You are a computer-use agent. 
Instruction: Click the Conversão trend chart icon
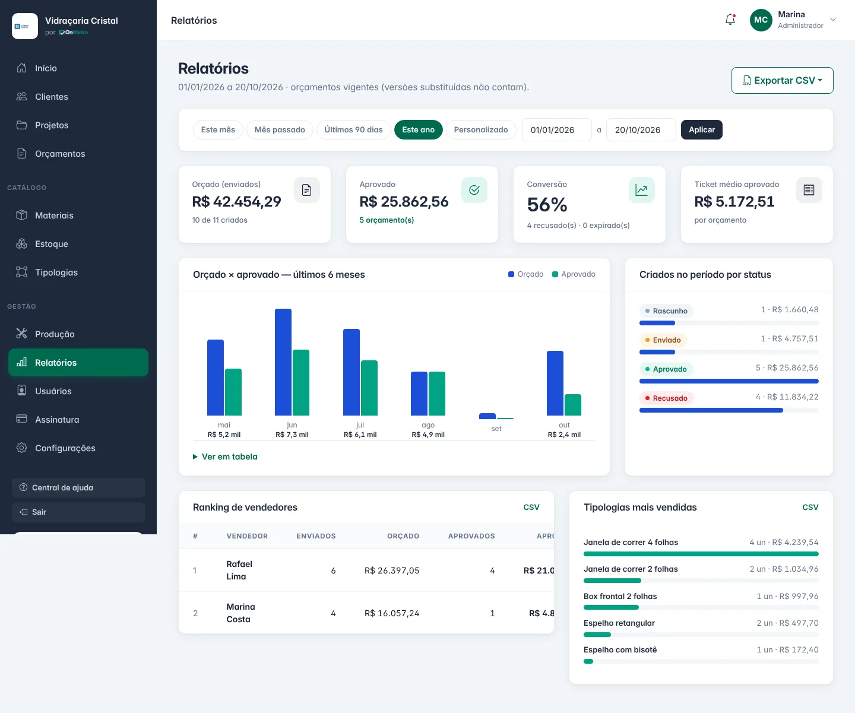(x=642, y=190)
